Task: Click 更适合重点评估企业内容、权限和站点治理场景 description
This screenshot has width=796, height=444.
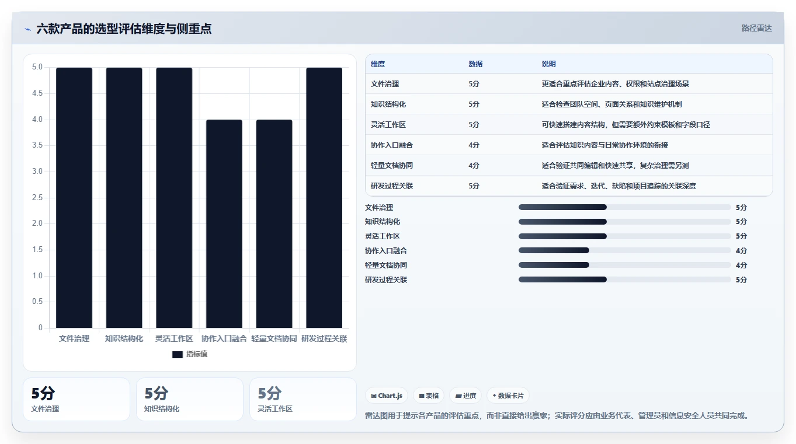Action: pos(616,84)
